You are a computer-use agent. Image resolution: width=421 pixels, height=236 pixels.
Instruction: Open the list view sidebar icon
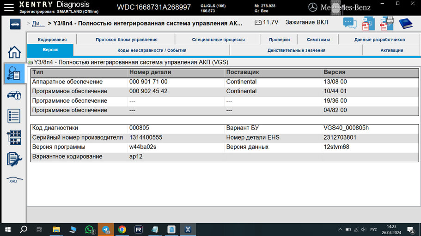(x=14, y=116)
